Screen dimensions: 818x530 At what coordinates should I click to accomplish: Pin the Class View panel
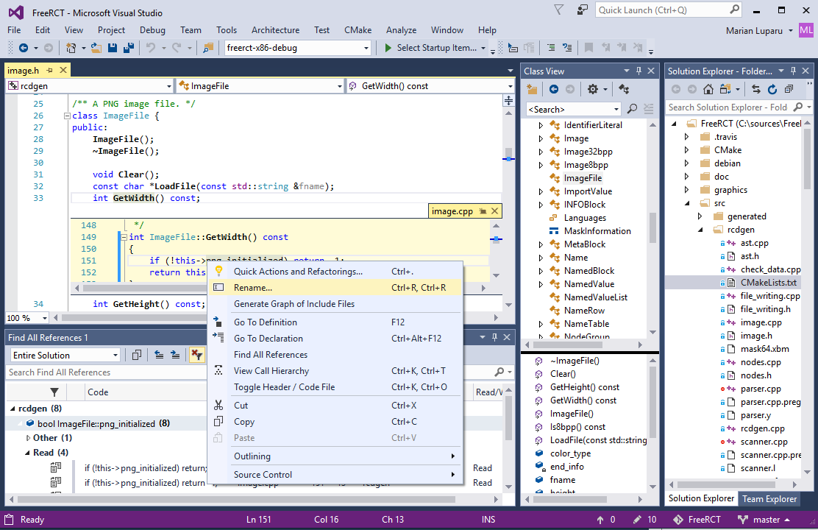[x=639, y=70]
